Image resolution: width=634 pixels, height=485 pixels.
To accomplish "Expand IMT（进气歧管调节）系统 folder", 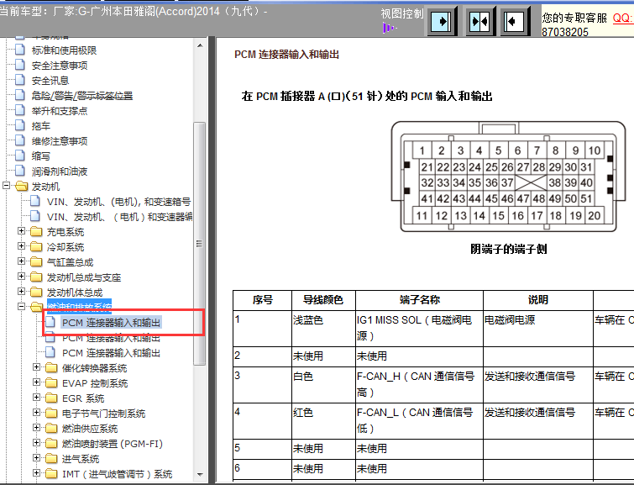I will tap(36, 473).
